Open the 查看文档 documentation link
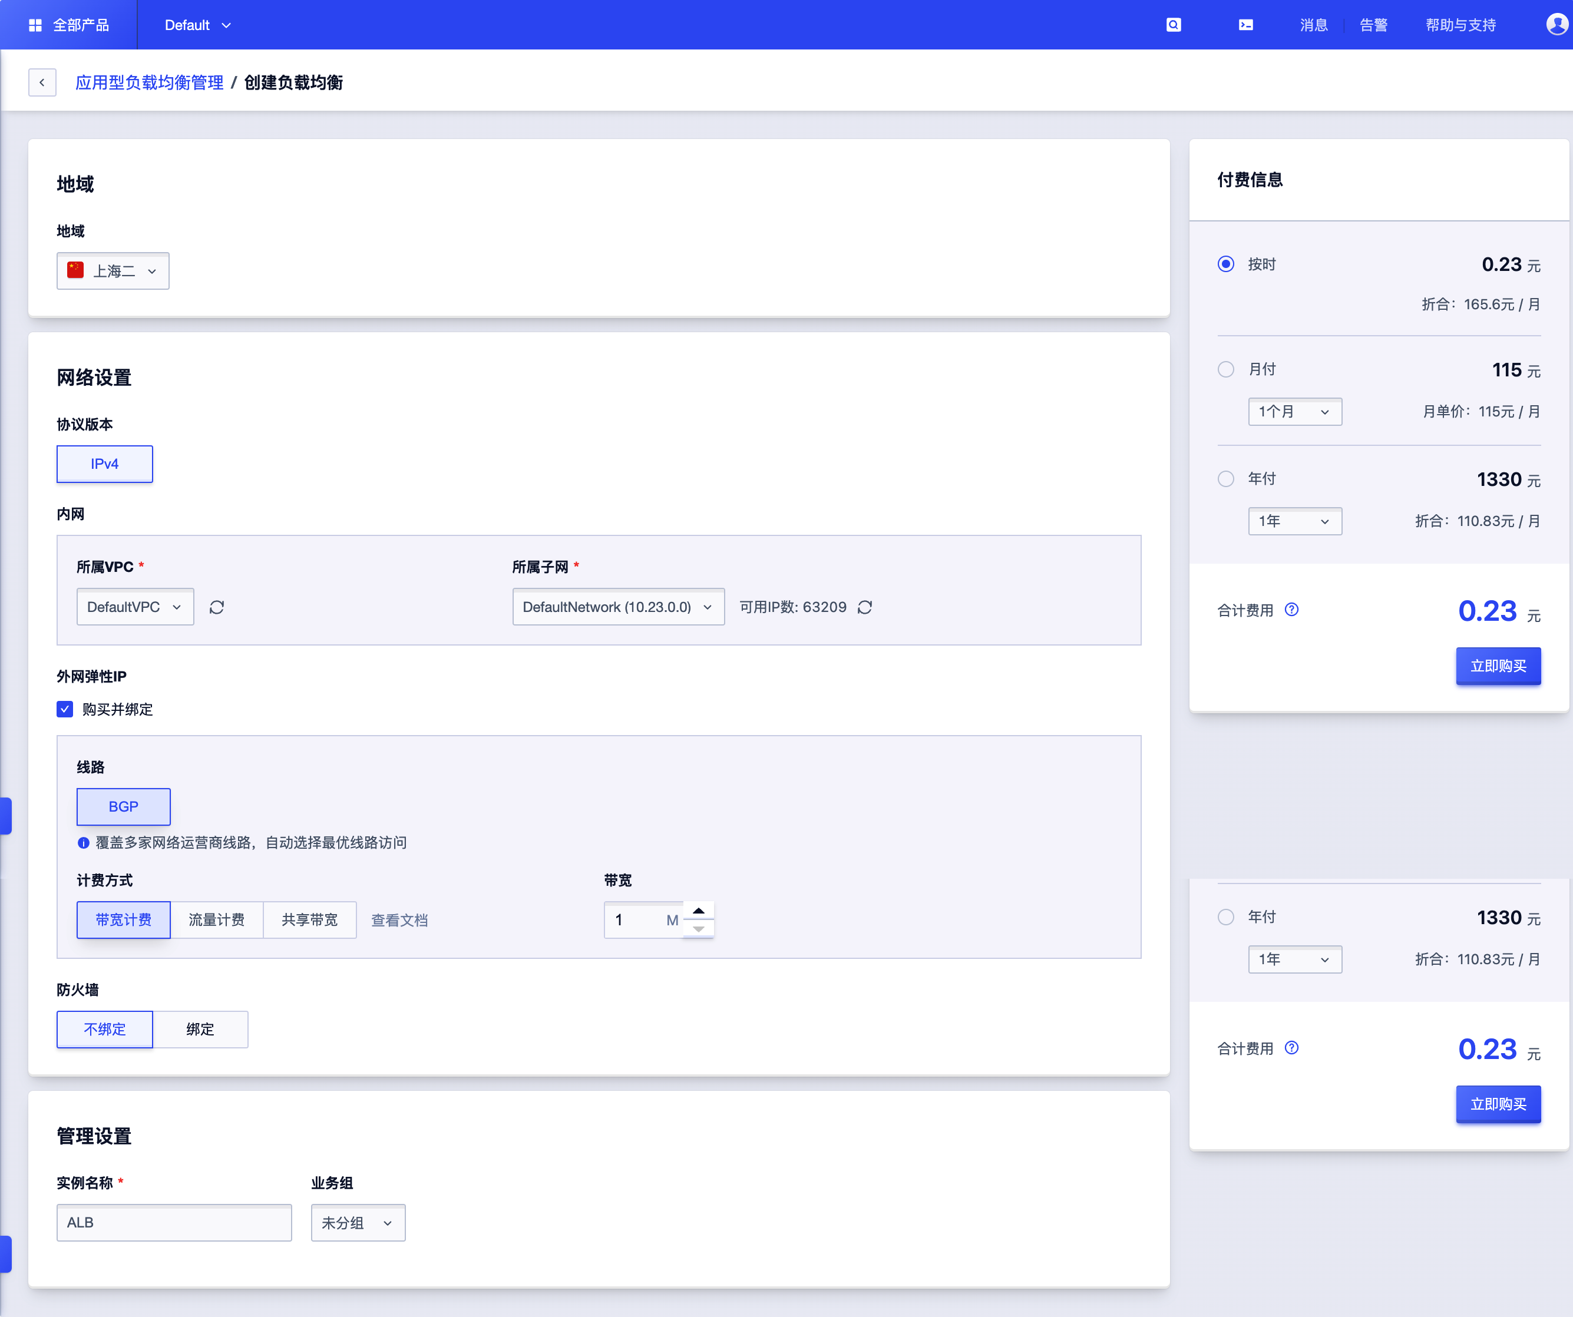This screenshot has width=1573, height=1317. (x=399, y=920)
